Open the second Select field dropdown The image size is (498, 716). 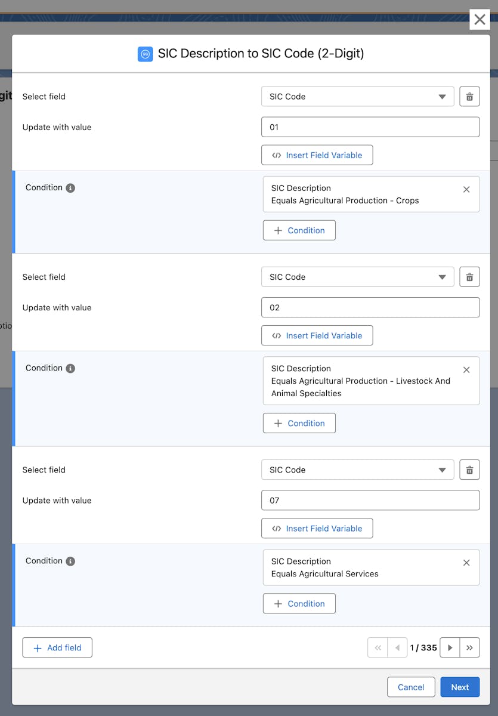357,277
